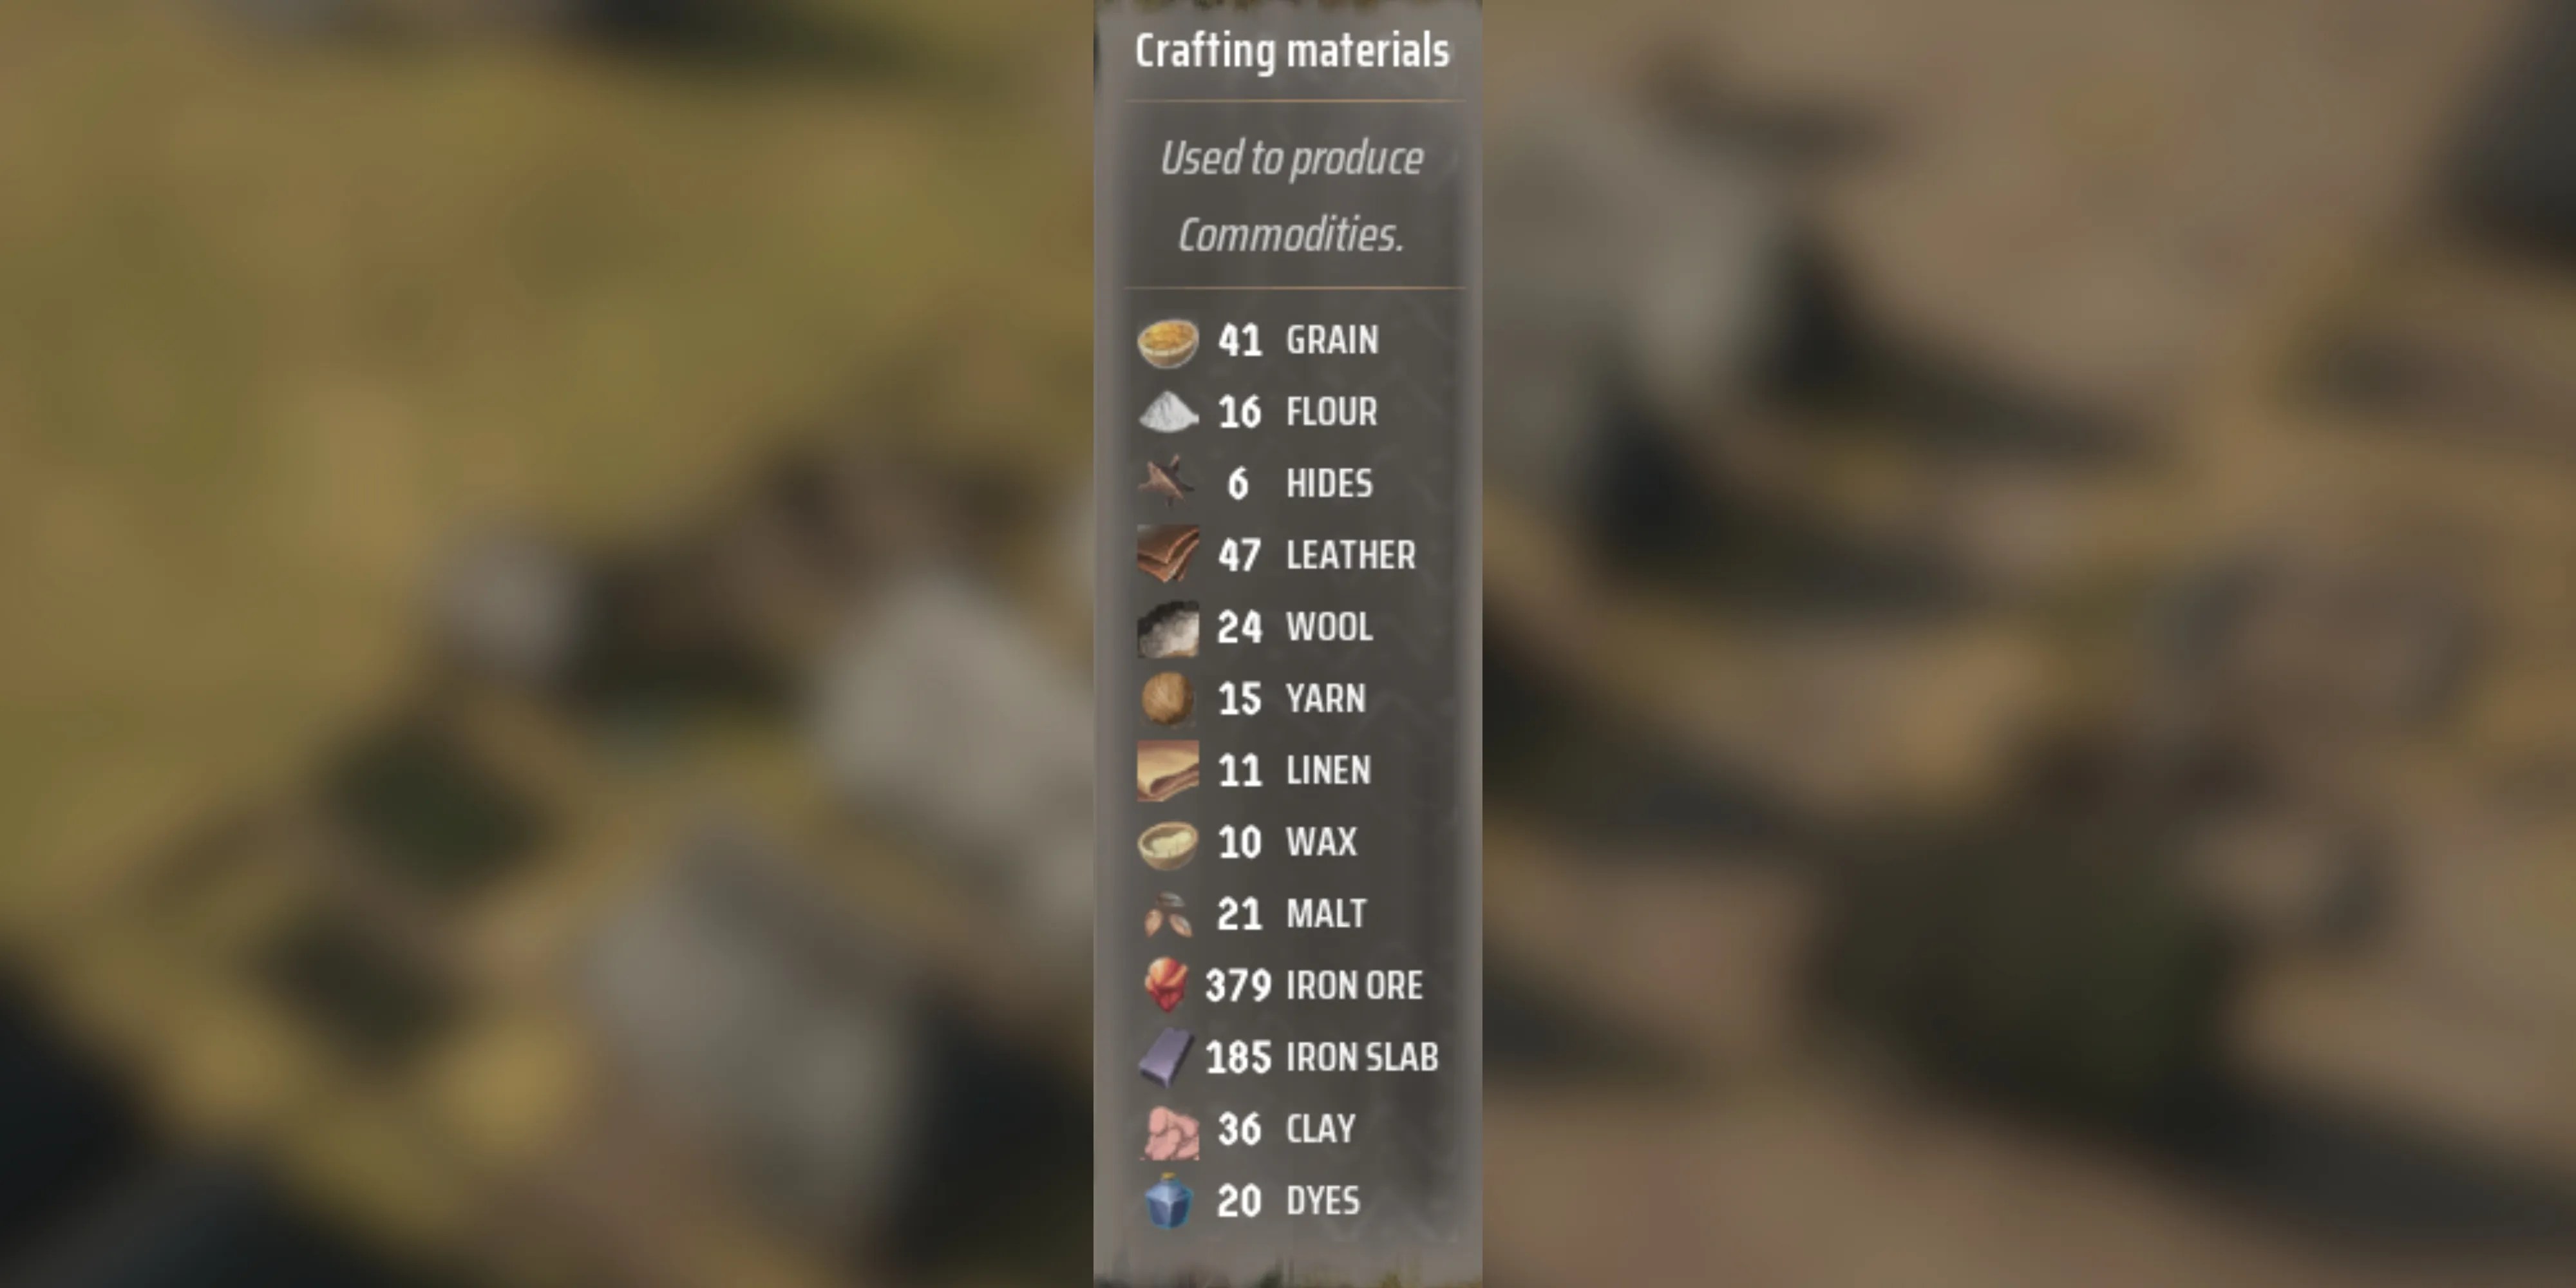Select the Used to produce Commodities description
2576x1288 pixels.
tap(1291, 196)
